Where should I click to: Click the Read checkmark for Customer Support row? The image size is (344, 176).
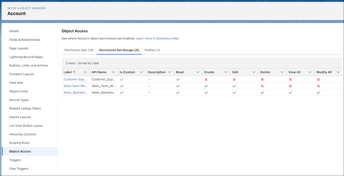point(178,79)
